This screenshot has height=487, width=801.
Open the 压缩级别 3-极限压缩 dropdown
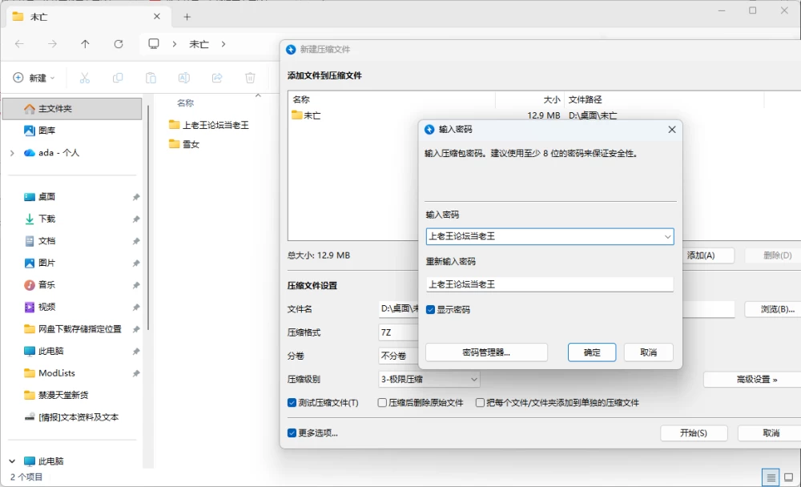pyautogui.click(x=429, y=379)
